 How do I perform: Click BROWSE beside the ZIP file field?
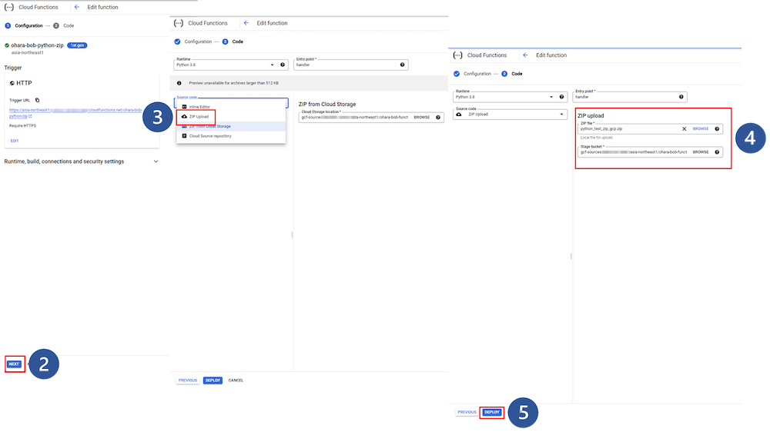[x=701, y=129]
